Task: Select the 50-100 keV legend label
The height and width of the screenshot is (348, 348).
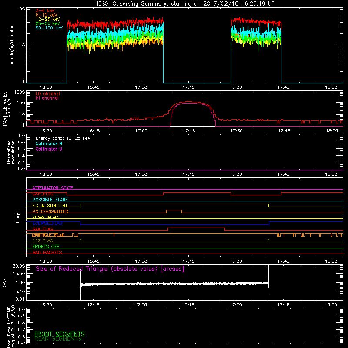Action: coord(49,28)
